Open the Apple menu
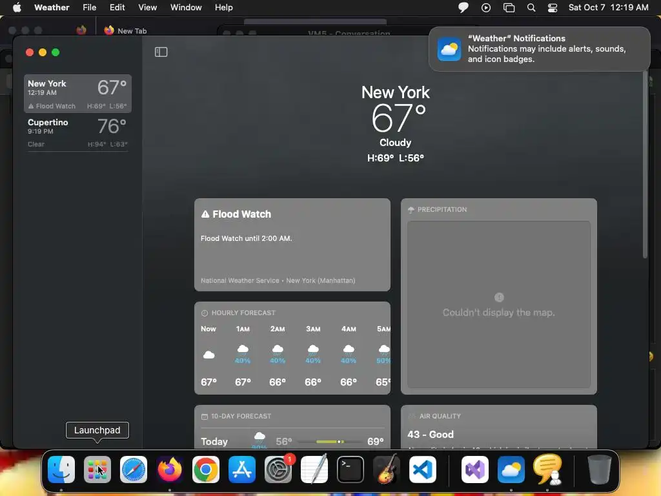 click(x=17, y=7)
